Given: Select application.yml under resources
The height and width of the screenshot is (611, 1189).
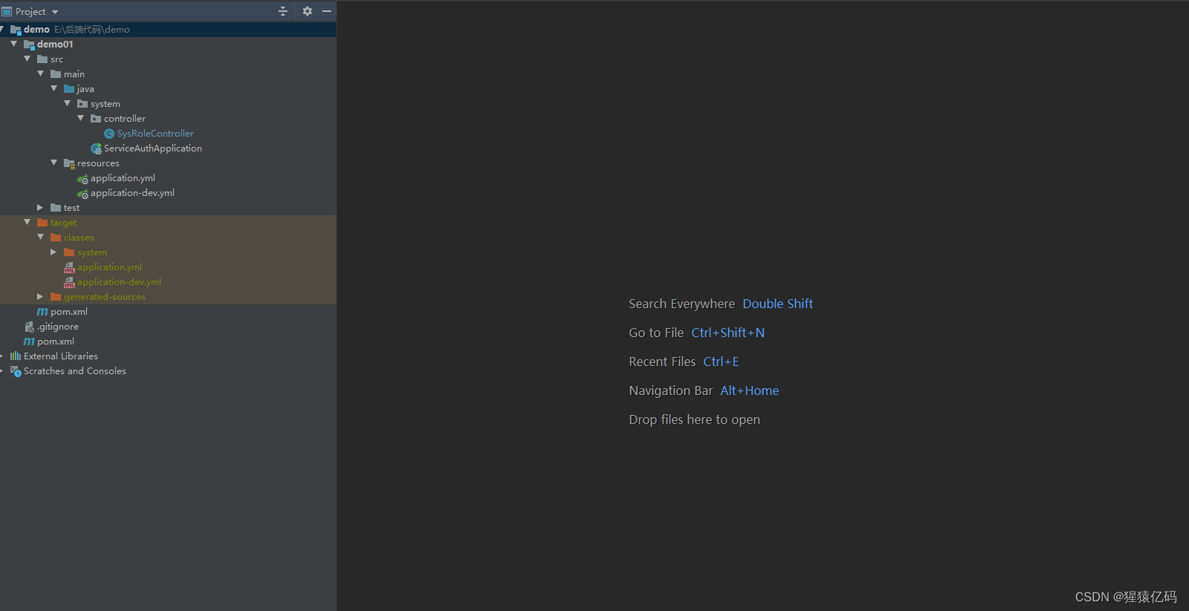Looking at the screenshot, I should tap(123, 178).
